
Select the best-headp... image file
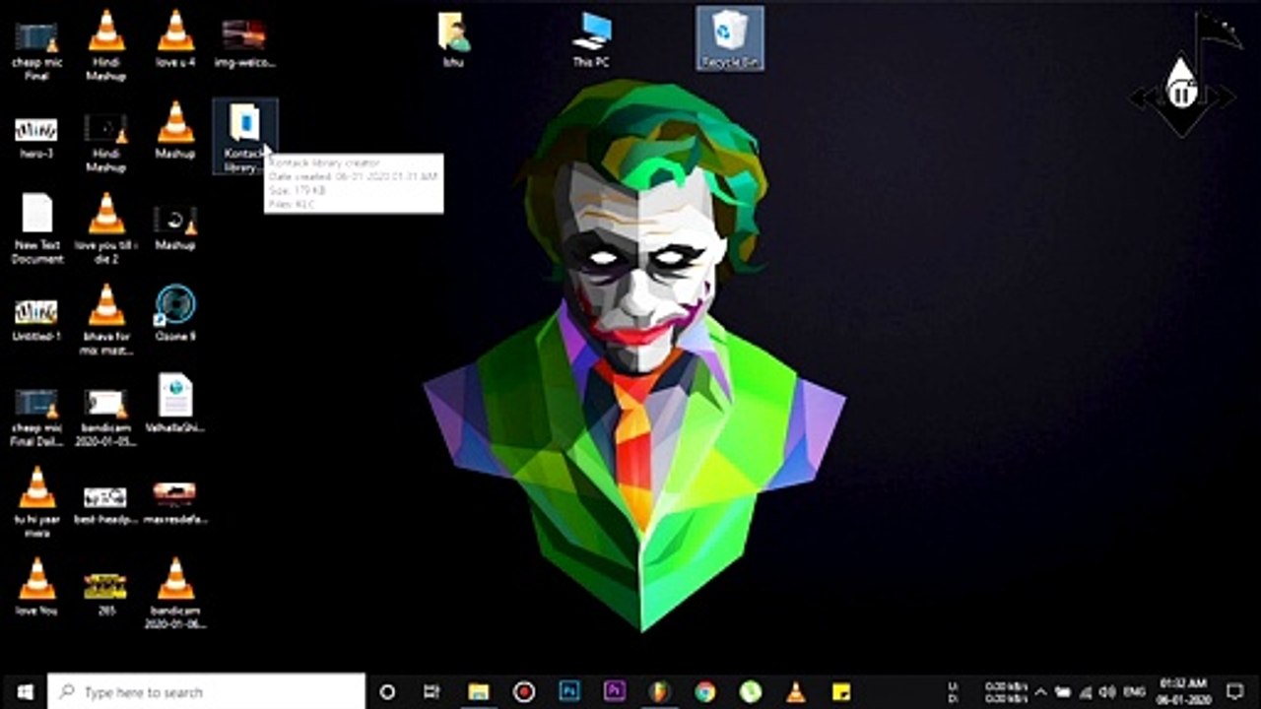point(105,502)
